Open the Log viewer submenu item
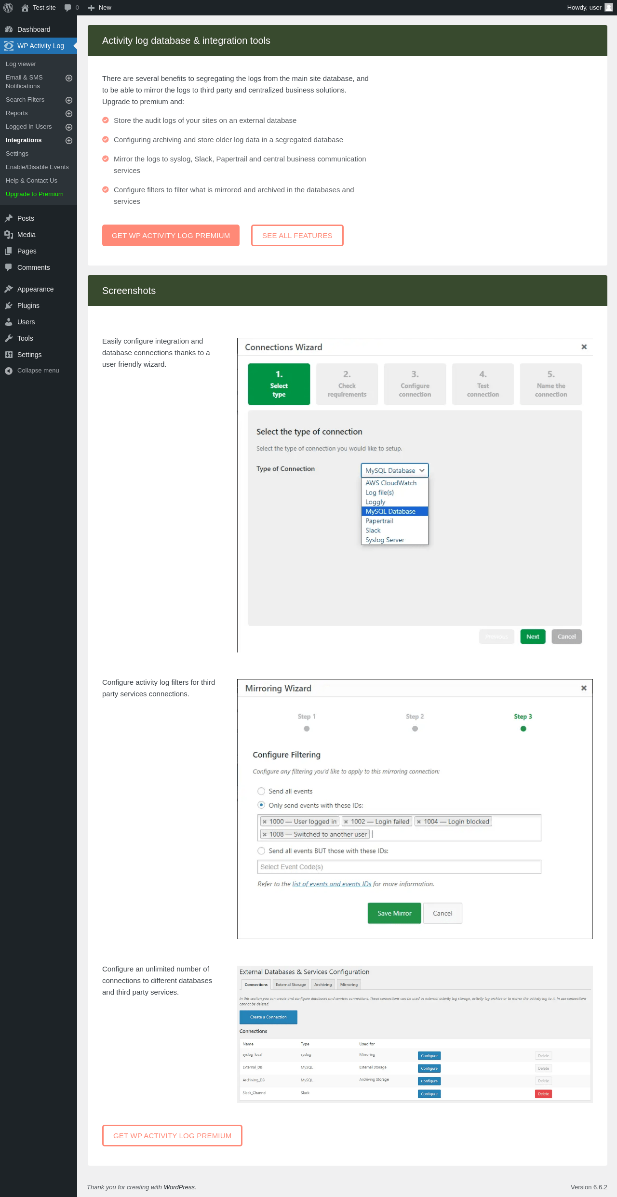This screenshot has width=617, height=1197. (21, 64)
